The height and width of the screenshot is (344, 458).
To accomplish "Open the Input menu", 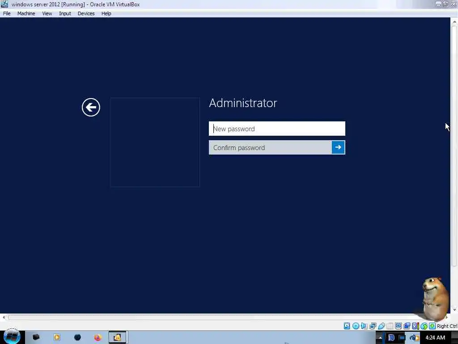I will tap(65, 13).
